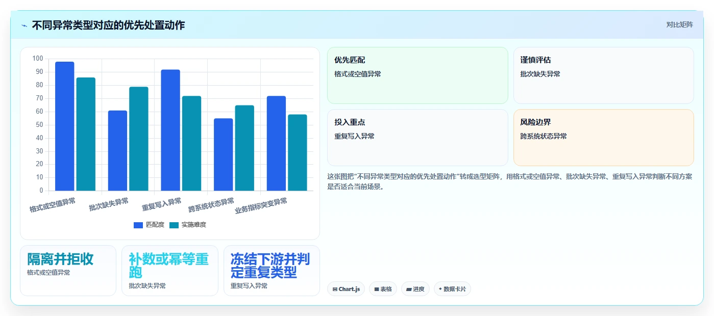This screenshot has width=714, height=316.
Task: Click the description paragraph starting with 这张图把
Action: click(x=509, y=181)
